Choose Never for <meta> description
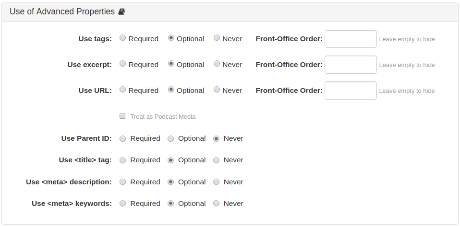Screen dimensions: 460x226 click(216, 182)
